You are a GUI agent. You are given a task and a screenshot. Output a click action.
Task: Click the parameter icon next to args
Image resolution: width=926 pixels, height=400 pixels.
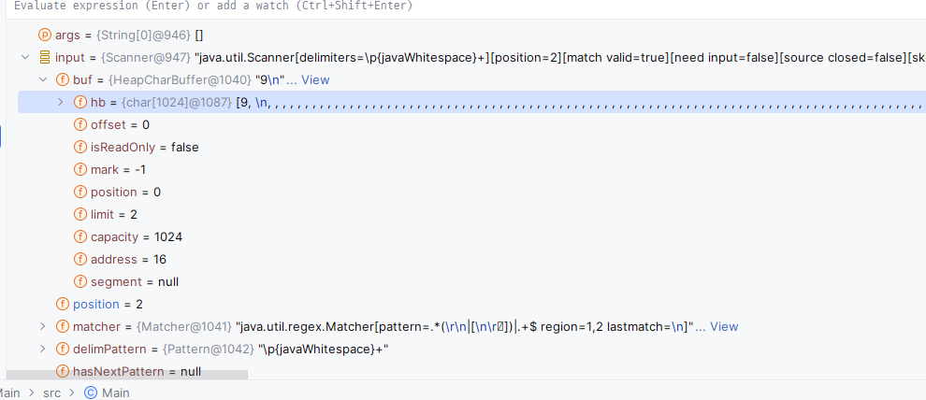44,35
